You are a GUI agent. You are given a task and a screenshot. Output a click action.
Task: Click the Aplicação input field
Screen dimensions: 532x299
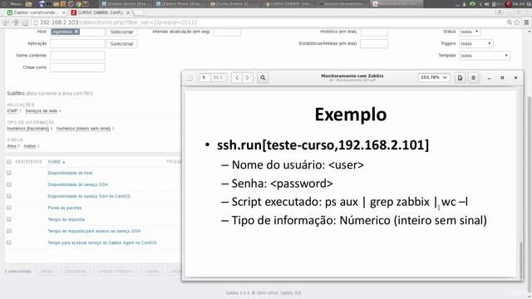[77, 43]
